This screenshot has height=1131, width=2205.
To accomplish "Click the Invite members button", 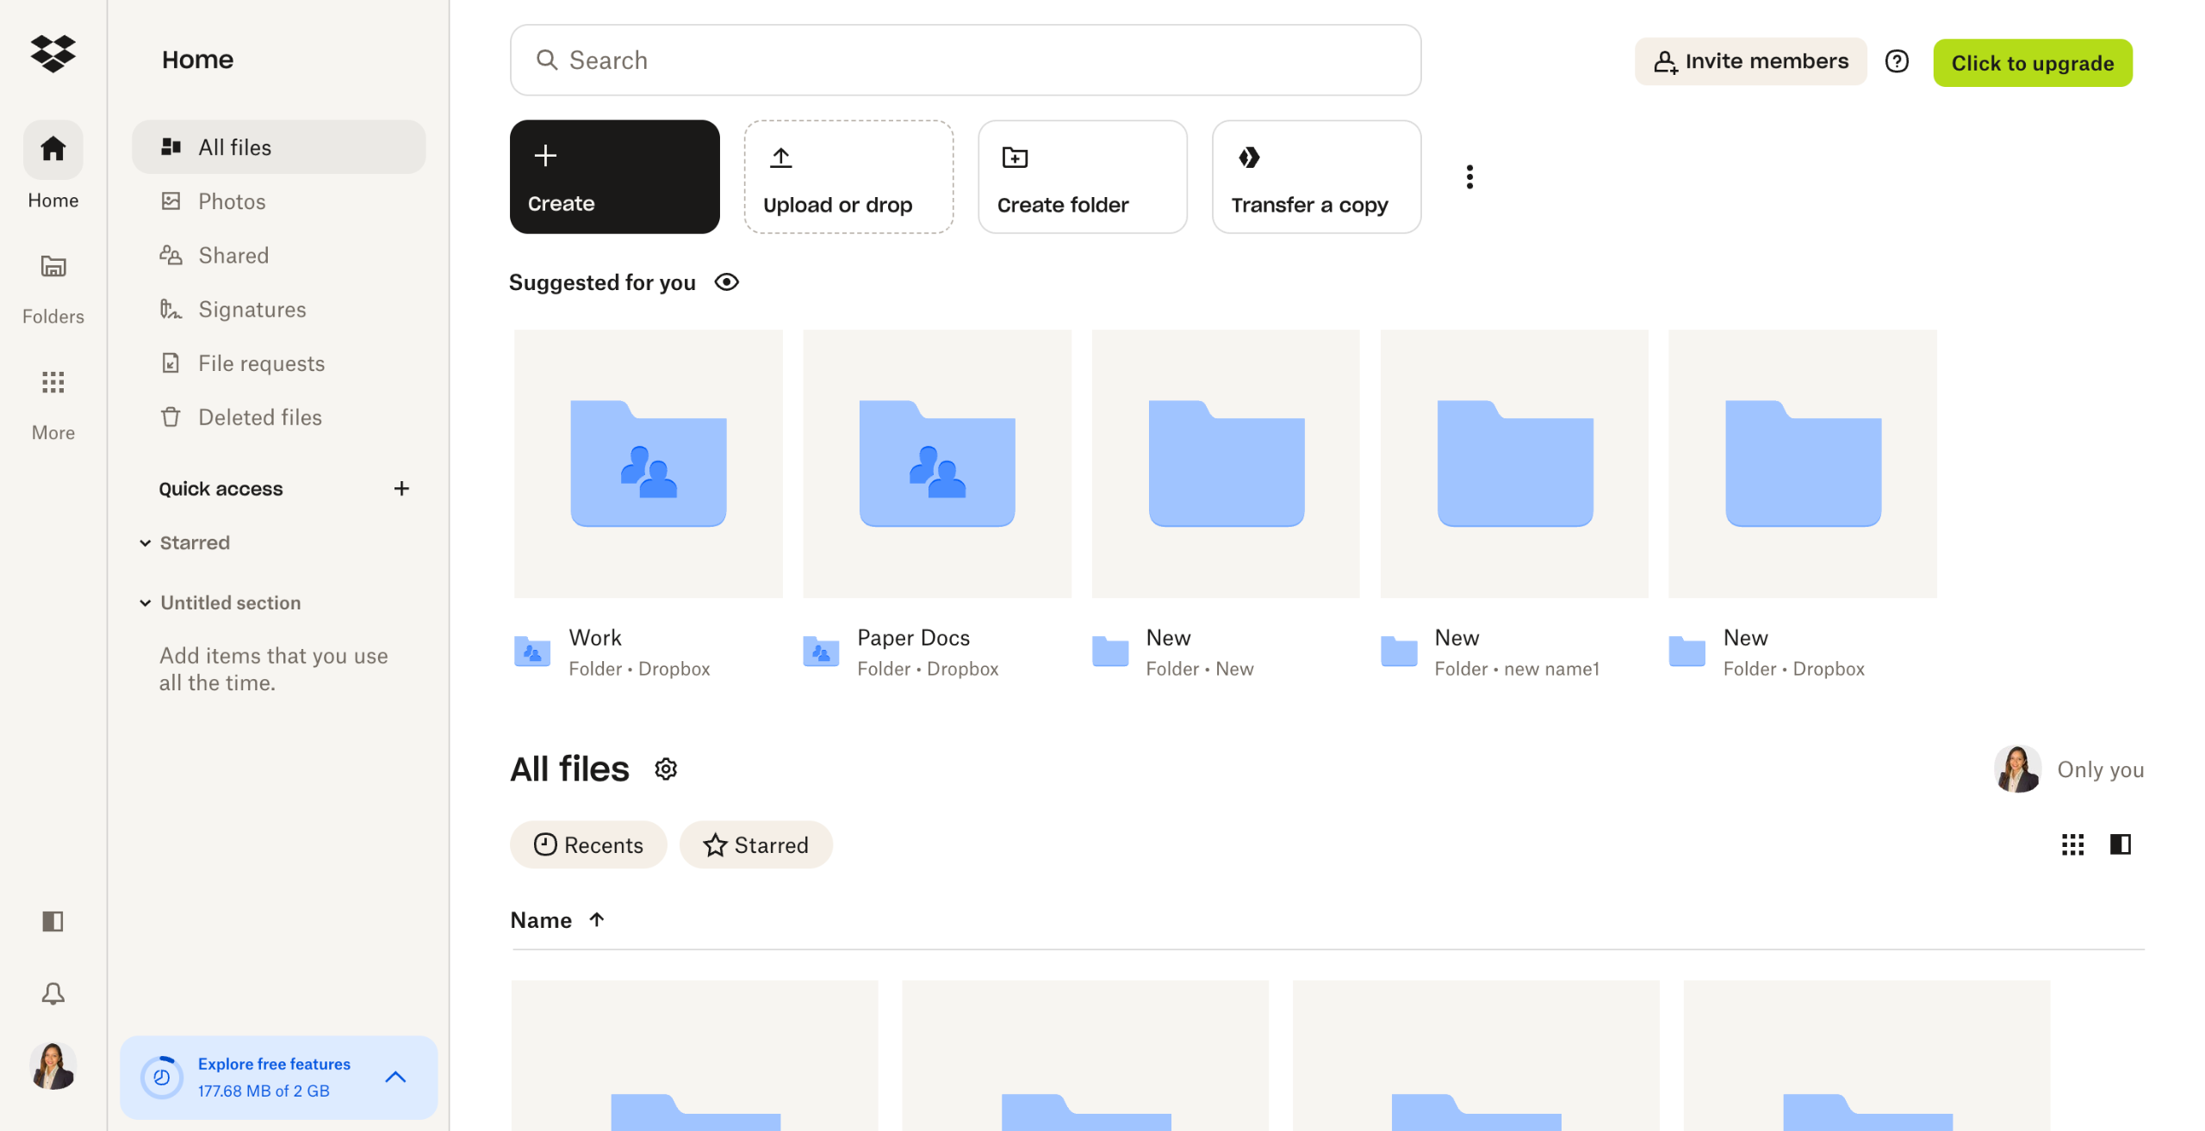I will 1749,61.
